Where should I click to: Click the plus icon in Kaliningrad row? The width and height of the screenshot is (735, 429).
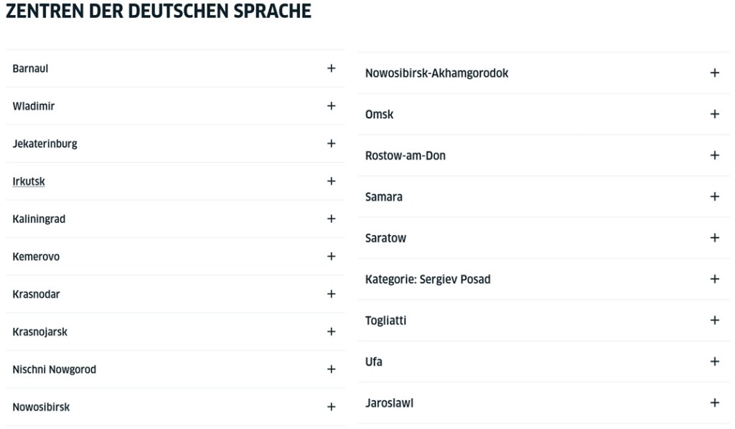point(331,219)
